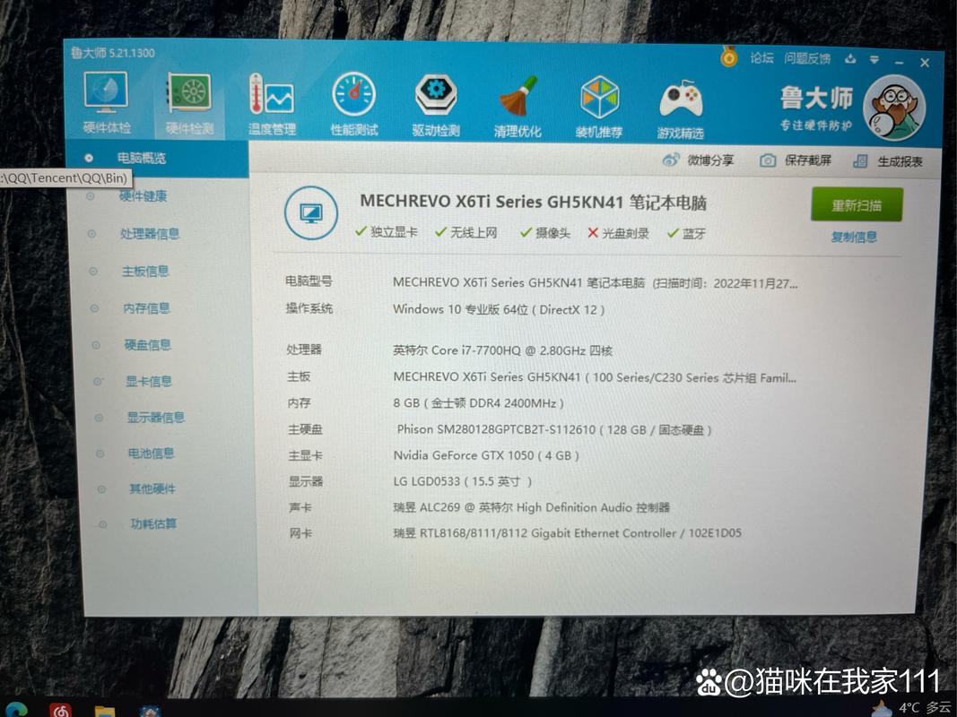
Task: Open the dropdown arrow near window controls
Action: tap(874, 58)
